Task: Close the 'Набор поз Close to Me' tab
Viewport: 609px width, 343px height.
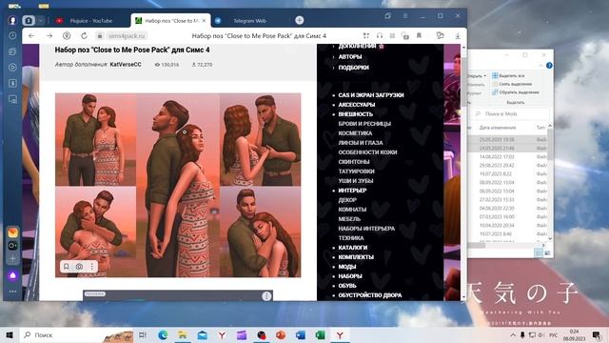Action: tap(204, 21)
